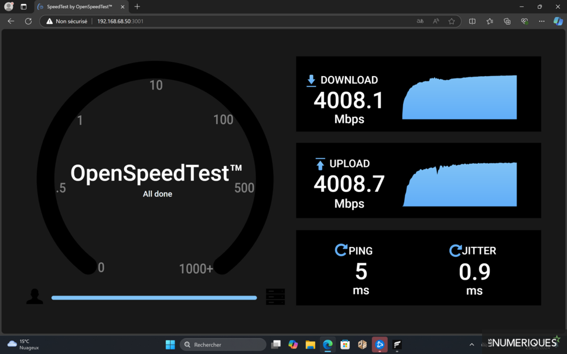Click the blue test progress bar
The width and height of the screenshot is (567, 354).
coord(154,298)
